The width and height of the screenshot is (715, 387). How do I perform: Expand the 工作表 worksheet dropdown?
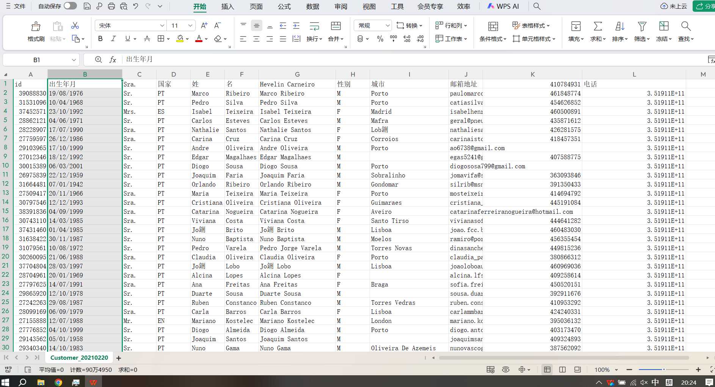coord(451,39)
